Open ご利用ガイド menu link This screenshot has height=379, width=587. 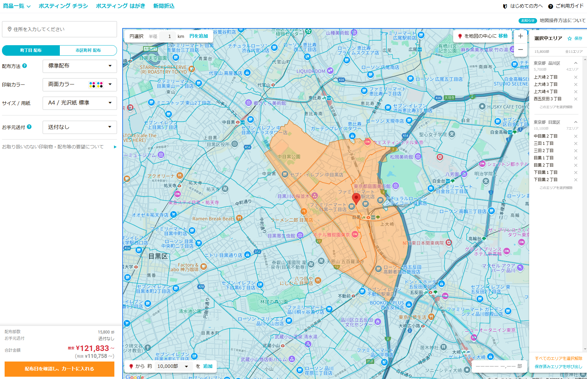pos(569,6)
